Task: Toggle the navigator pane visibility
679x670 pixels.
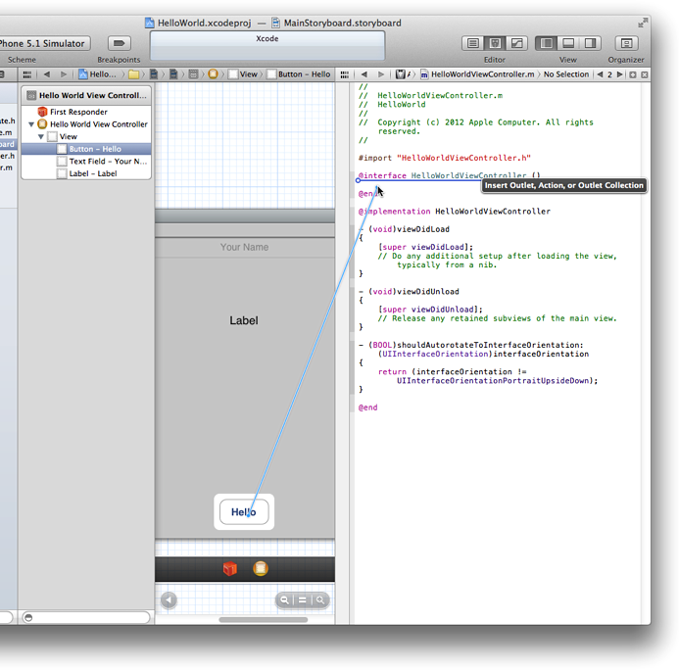Action: [x=546, y=43]
